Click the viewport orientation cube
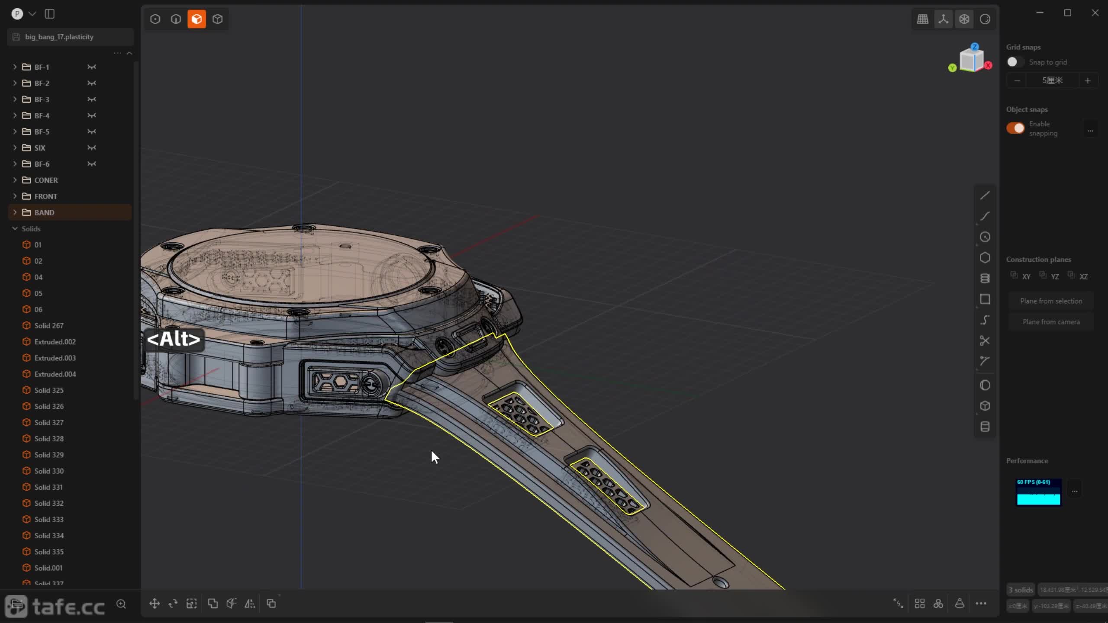This screenshot has height=623, width=1108. click(x=972, y=60)
